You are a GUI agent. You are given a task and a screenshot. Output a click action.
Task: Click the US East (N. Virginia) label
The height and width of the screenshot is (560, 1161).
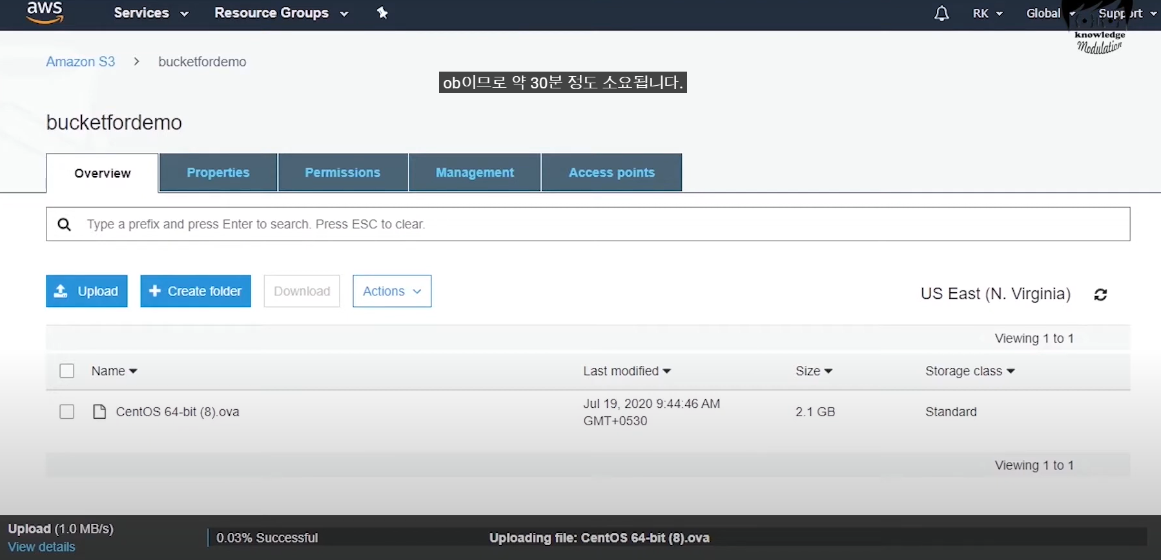click(996, 294)
